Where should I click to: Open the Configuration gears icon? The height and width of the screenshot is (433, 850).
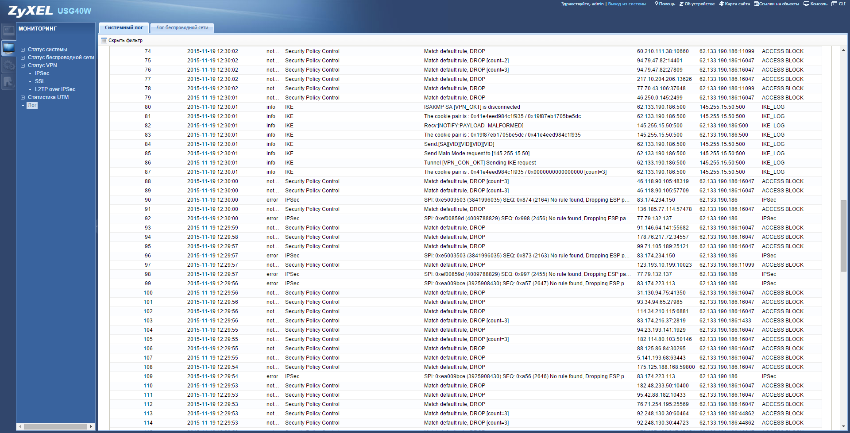pos(8,65)
